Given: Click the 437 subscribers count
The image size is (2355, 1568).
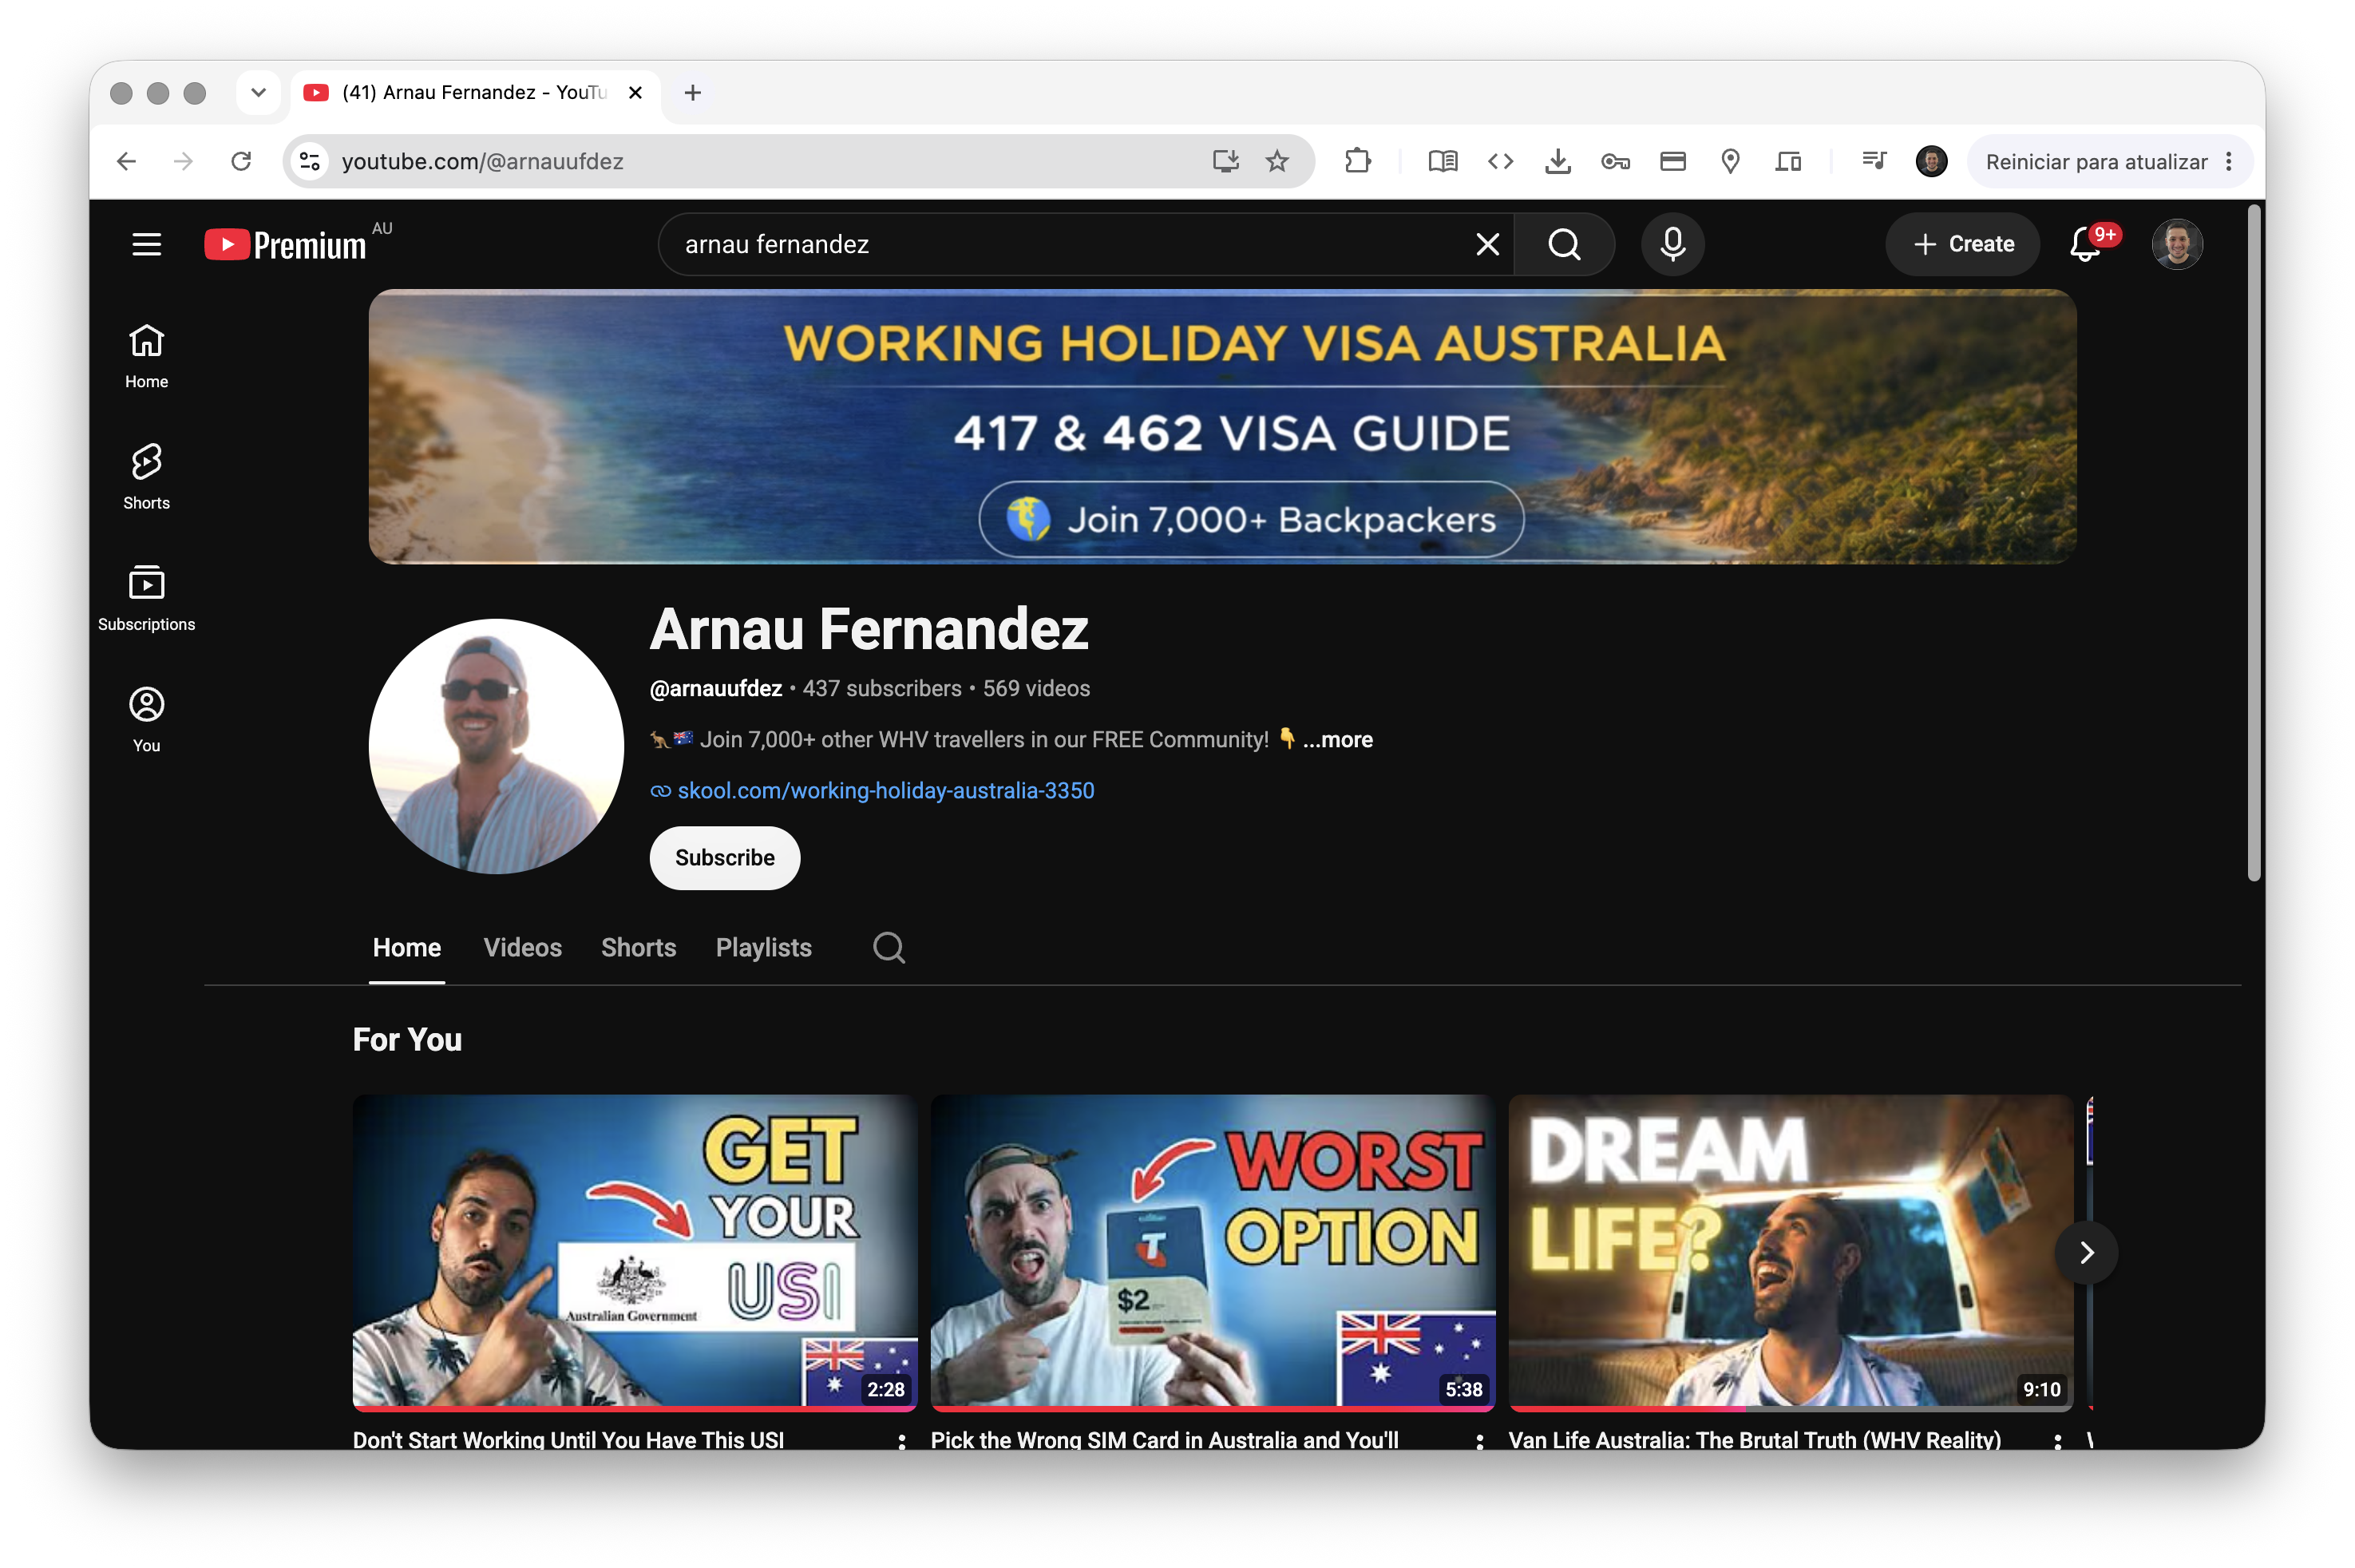Looking at the screenshot, I should 881,689.
